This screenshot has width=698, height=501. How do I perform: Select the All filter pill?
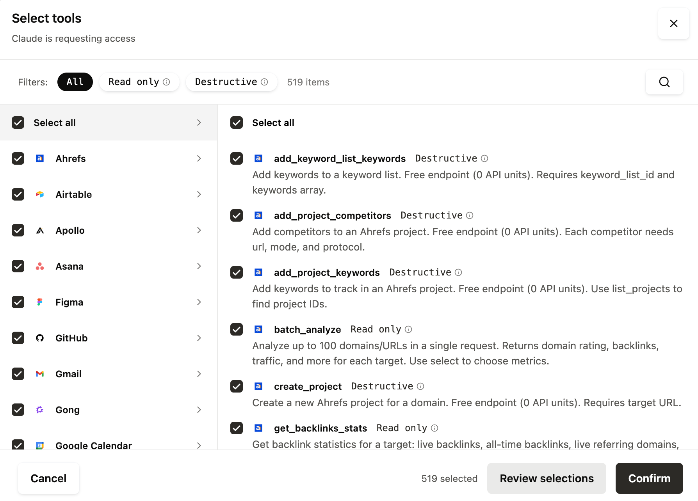tap(75, 82)
